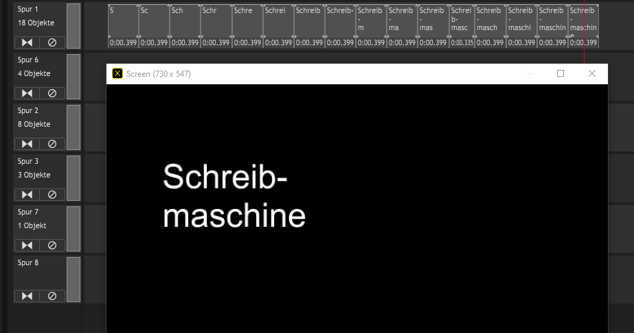Maximize the Screen preview window
The image size is (634, 333).
(x=561, y=73)
